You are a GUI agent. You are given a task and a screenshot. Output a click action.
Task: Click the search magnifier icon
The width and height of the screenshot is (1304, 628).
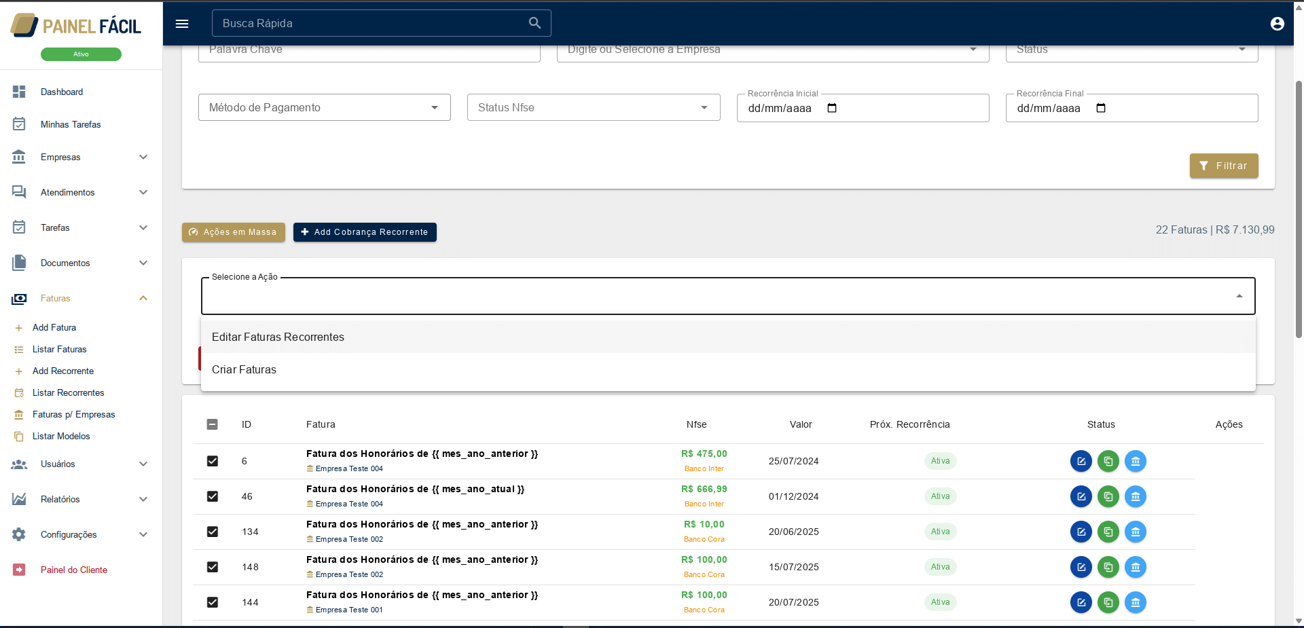point(535,23)
